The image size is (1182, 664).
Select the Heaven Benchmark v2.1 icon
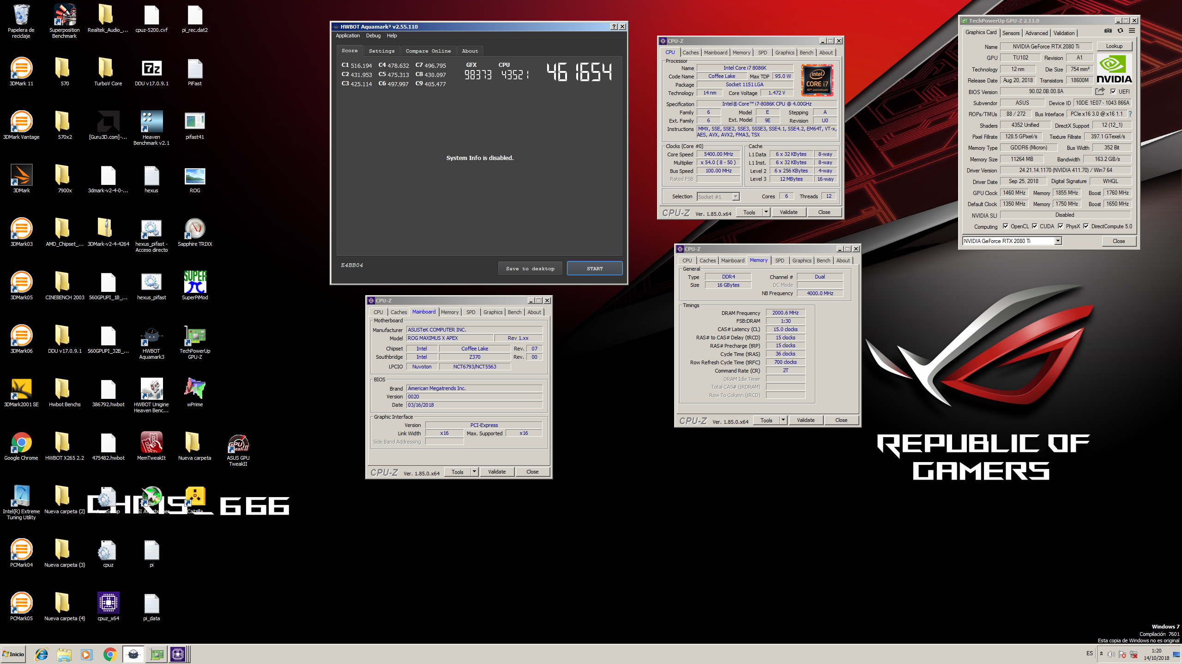(151, 128)
